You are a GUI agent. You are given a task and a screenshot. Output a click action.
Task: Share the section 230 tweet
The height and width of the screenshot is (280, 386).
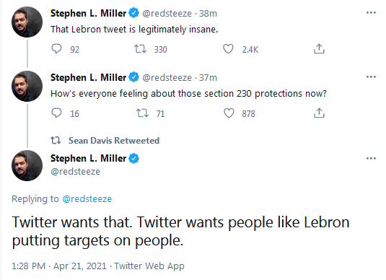coord(319,113)
